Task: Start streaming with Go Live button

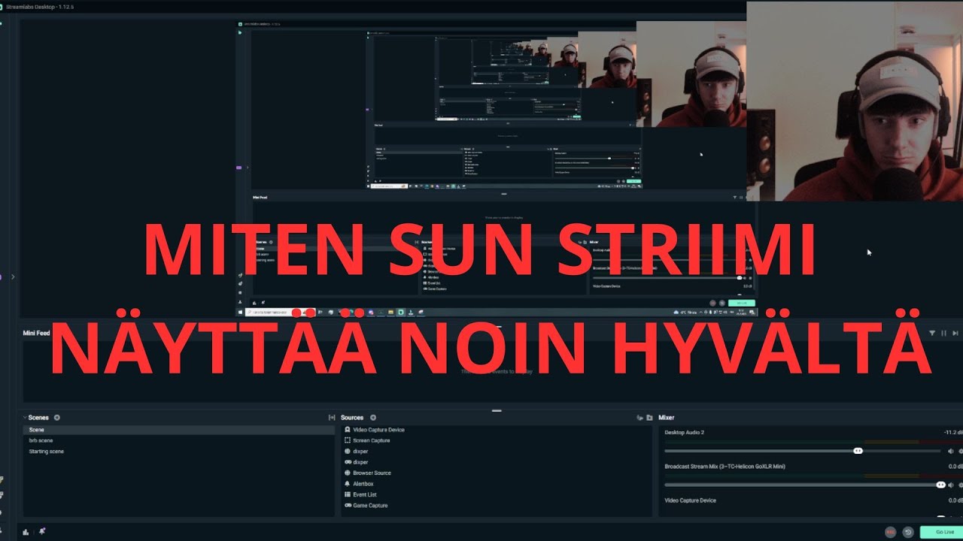Action: 941,532
